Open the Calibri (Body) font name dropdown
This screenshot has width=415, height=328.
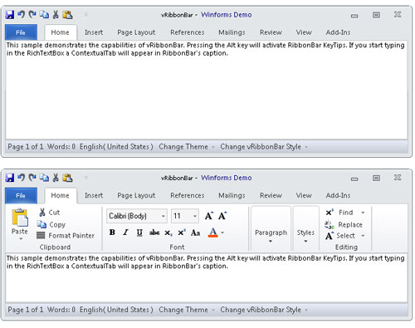[x=164, y=216]
